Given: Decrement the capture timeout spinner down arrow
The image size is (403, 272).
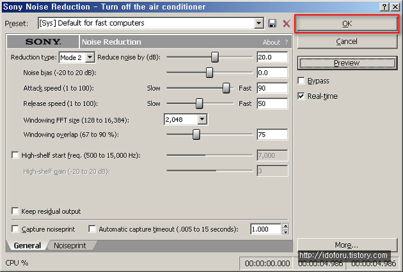Looking at the screenshot, I should [x=285, y=232].
